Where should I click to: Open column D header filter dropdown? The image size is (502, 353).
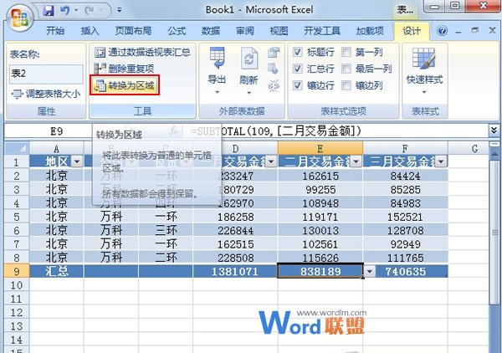(x=271, y=161)
